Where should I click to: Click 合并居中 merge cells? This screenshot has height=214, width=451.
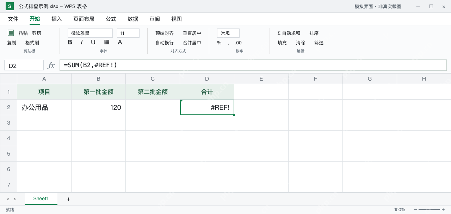click(192, 43)
